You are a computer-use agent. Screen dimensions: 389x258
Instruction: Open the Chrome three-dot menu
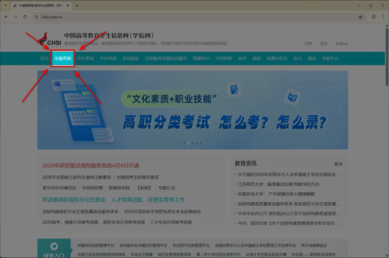pos(383,17)
